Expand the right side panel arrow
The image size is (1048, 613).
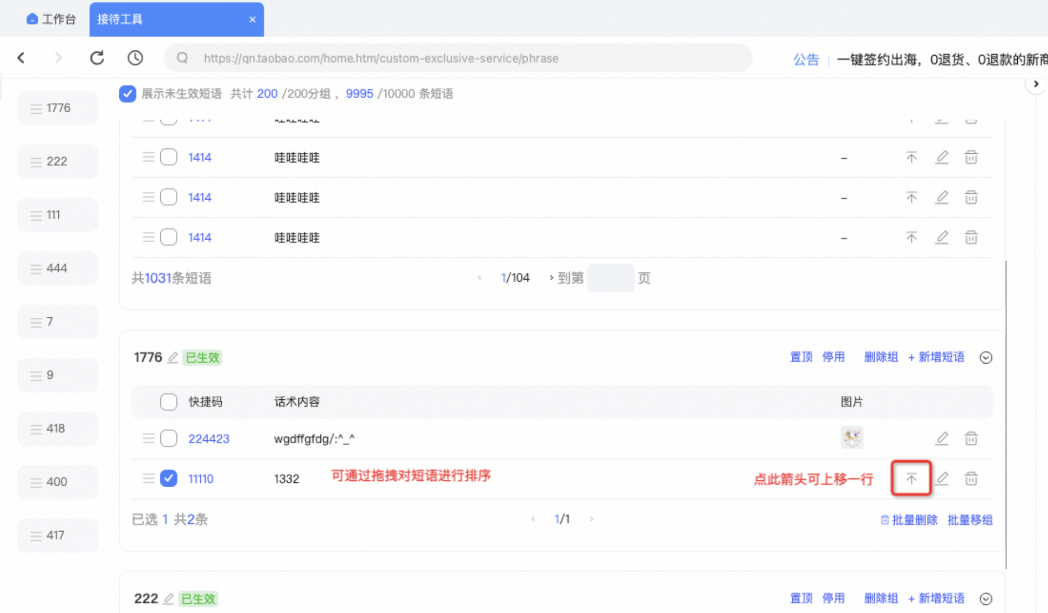tap(1036, 84)
